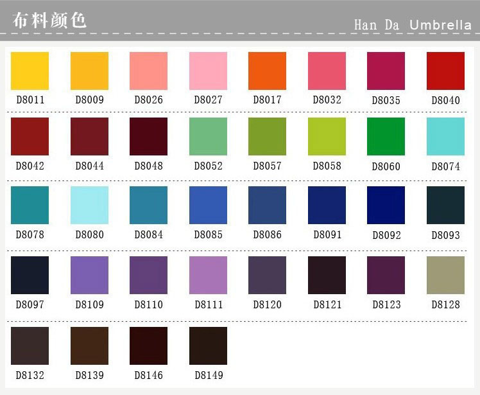The height and width of the screenshot is (395, 480).
Task: Click the 布料颜色 header title
Action: 49,20
